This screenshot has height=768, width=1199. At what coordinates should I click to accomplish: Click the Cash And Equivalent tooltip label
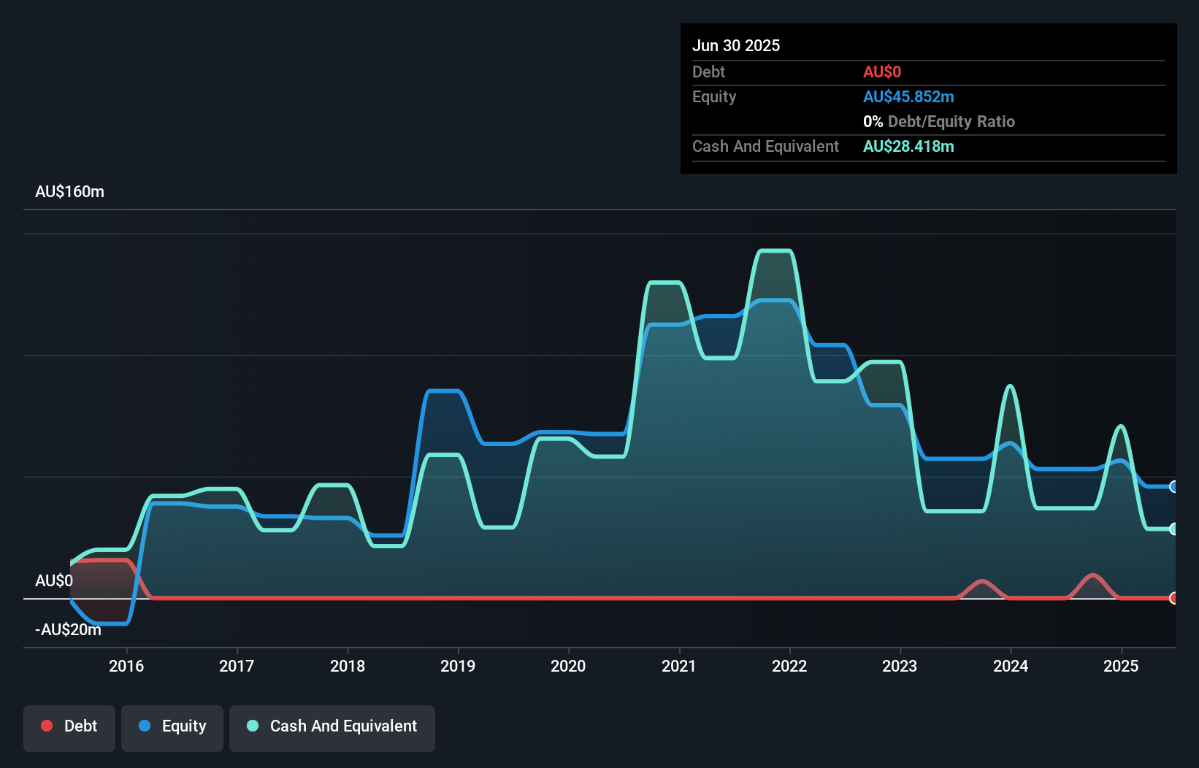click(x=765, y=147)
